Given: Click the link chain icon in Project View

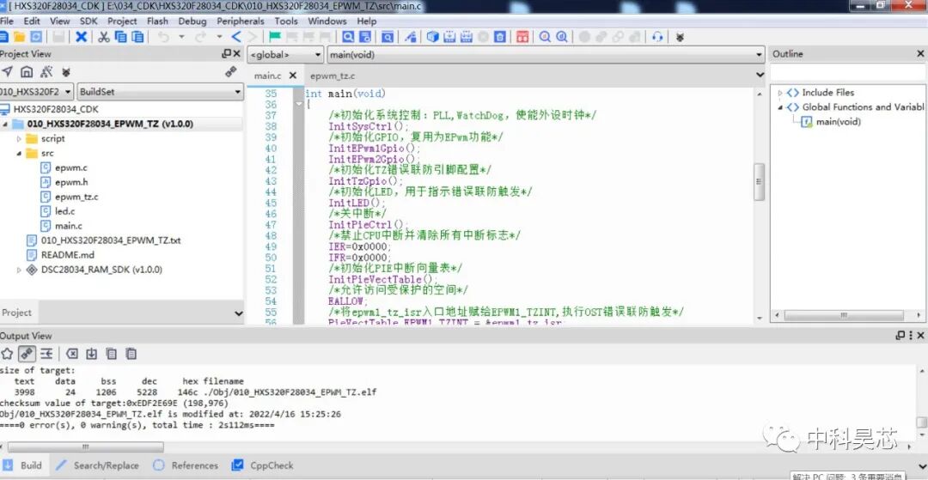Looking at the screenshot, I should (x=231, y=71).
